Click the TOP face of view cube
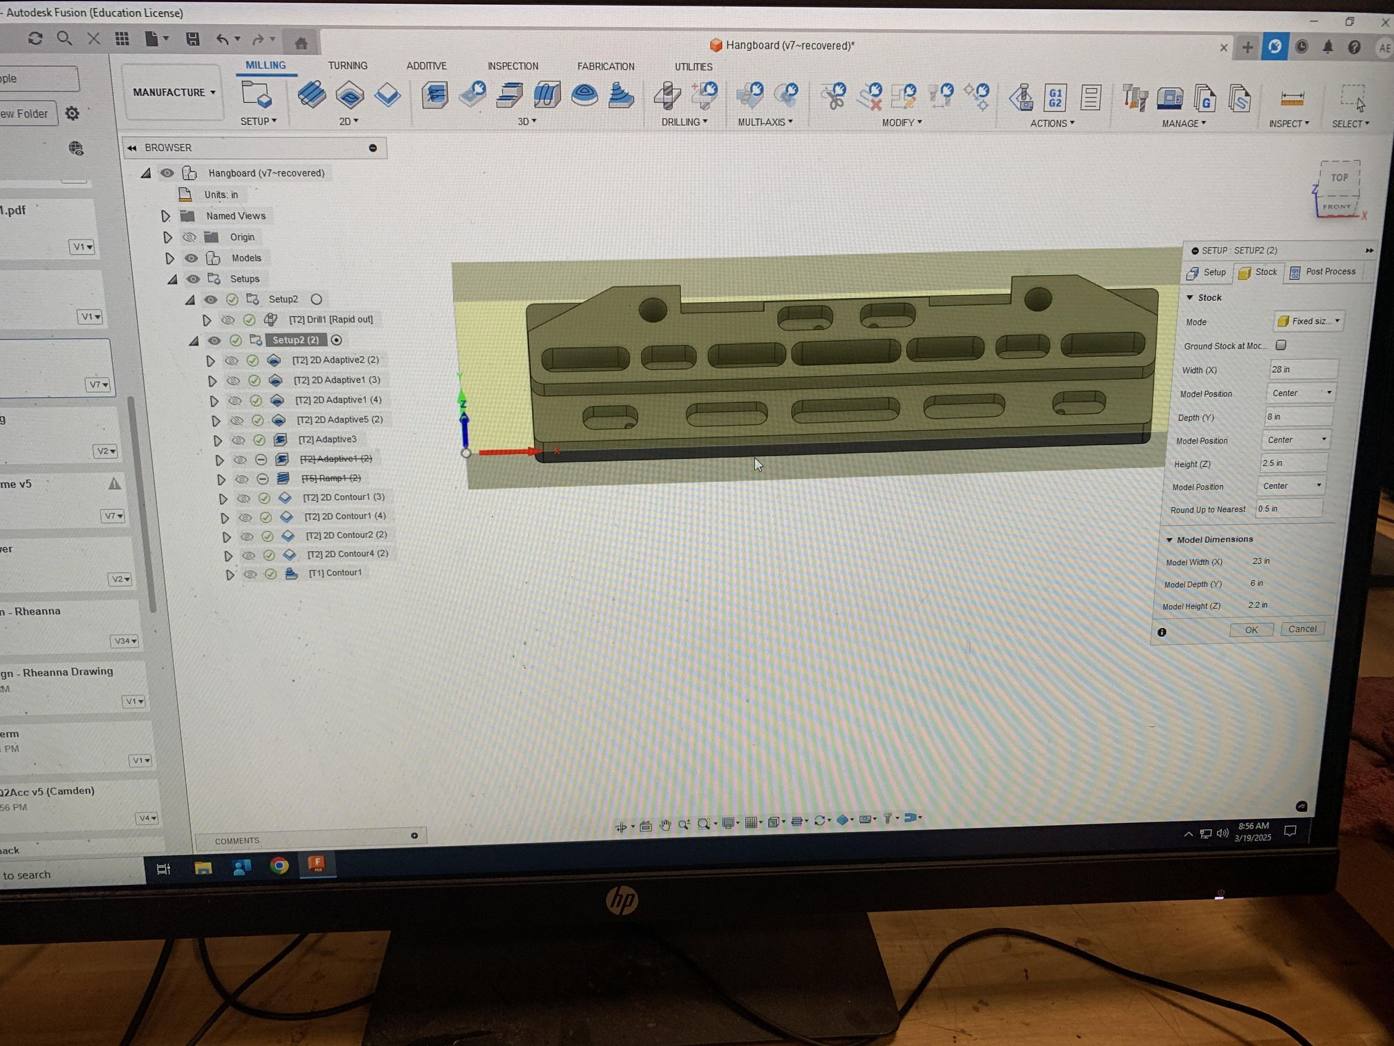The width and height of the screenshot is (1394, 1046). (1339, 177)
